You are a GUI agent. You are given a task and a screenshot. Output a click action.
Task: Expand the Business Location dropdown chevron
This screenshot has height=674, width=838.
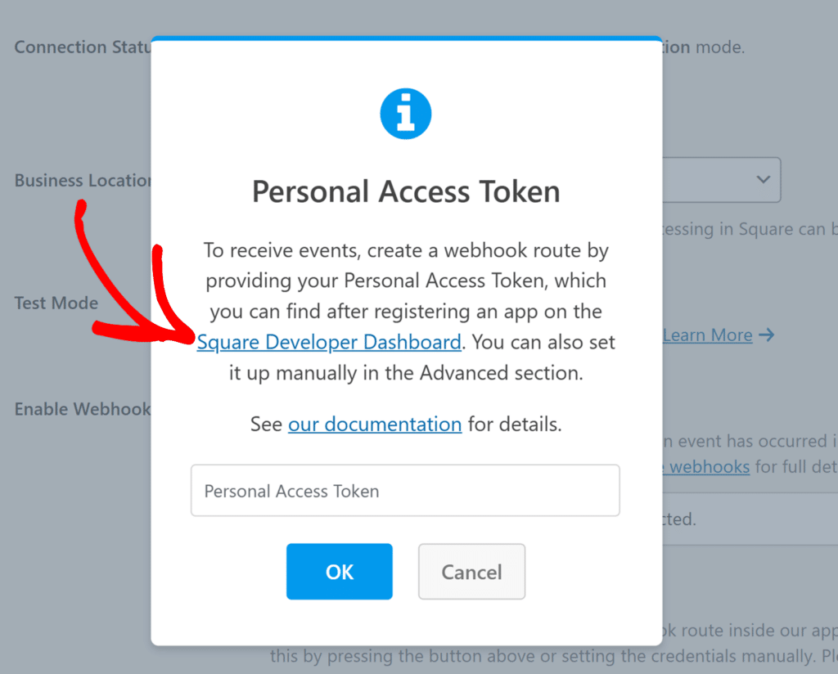[x=764, y=179]
